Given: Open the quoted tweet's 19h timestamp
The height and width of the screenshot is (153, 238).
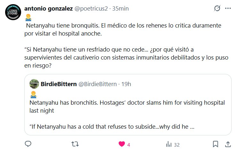Looking at the screenshot, I should point(126,84).
